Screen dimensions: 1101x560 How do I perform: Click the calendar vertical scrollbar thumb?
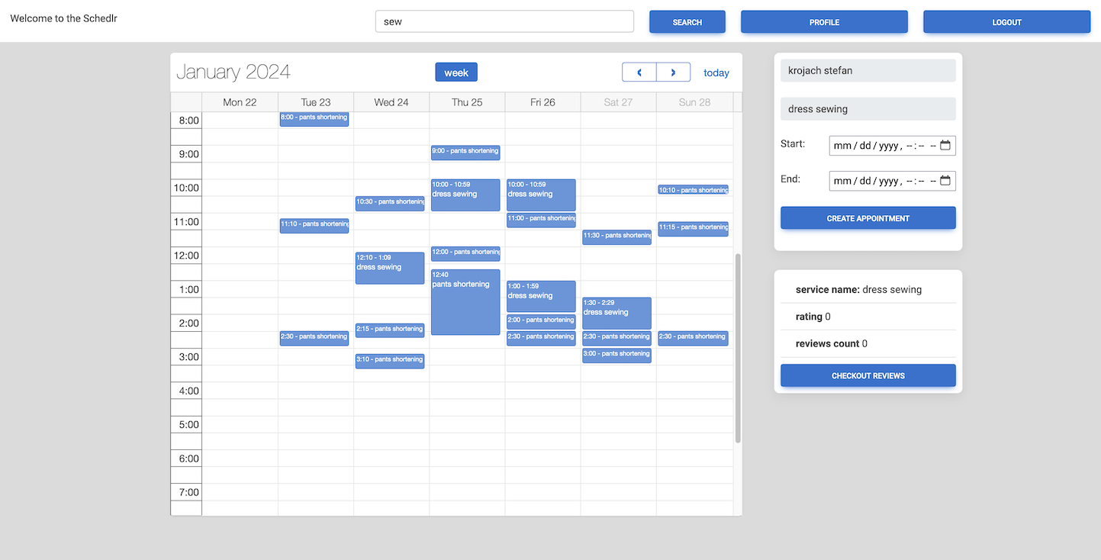click(x=738, y=347)
